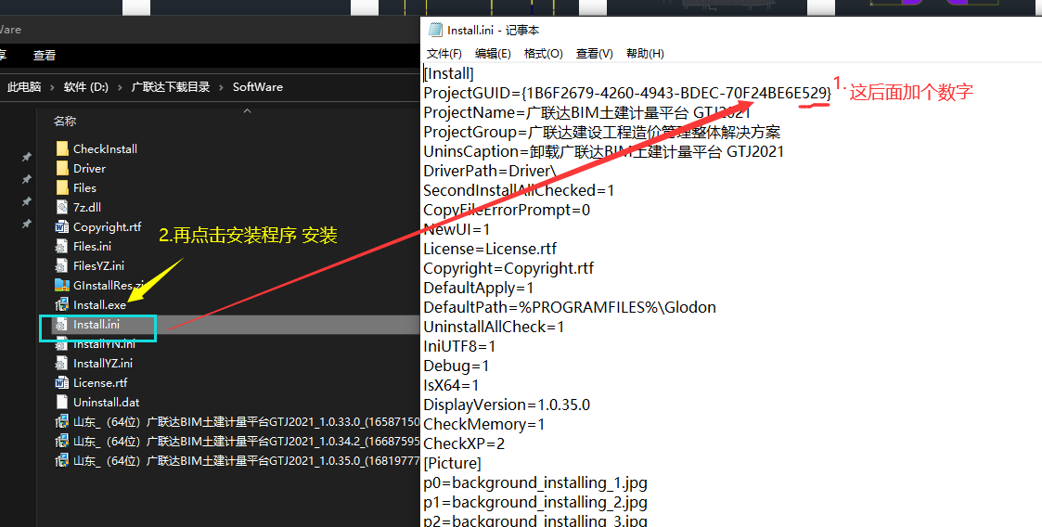Select the file name 7z.dll
The width and height of the screenshot is (1042, 527).
87,207
